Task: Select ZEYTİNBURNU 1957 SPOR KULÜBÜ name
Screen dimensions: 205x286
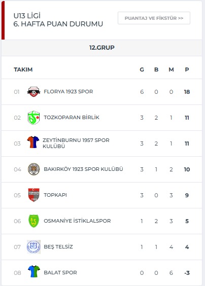Action: click(76, 143)
